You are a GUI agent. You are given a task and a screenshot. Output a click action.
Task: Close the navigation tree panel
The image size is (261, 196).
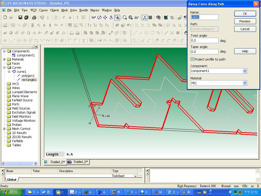(x=36, y=46)
